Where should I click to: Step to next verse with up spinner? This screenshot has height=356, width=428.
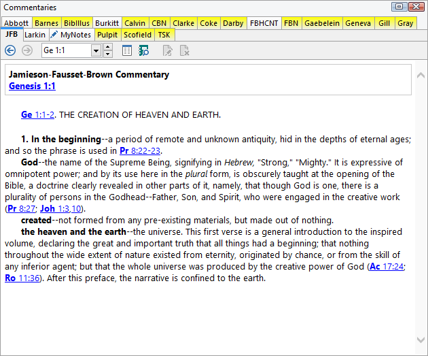(x=108, y=47)
